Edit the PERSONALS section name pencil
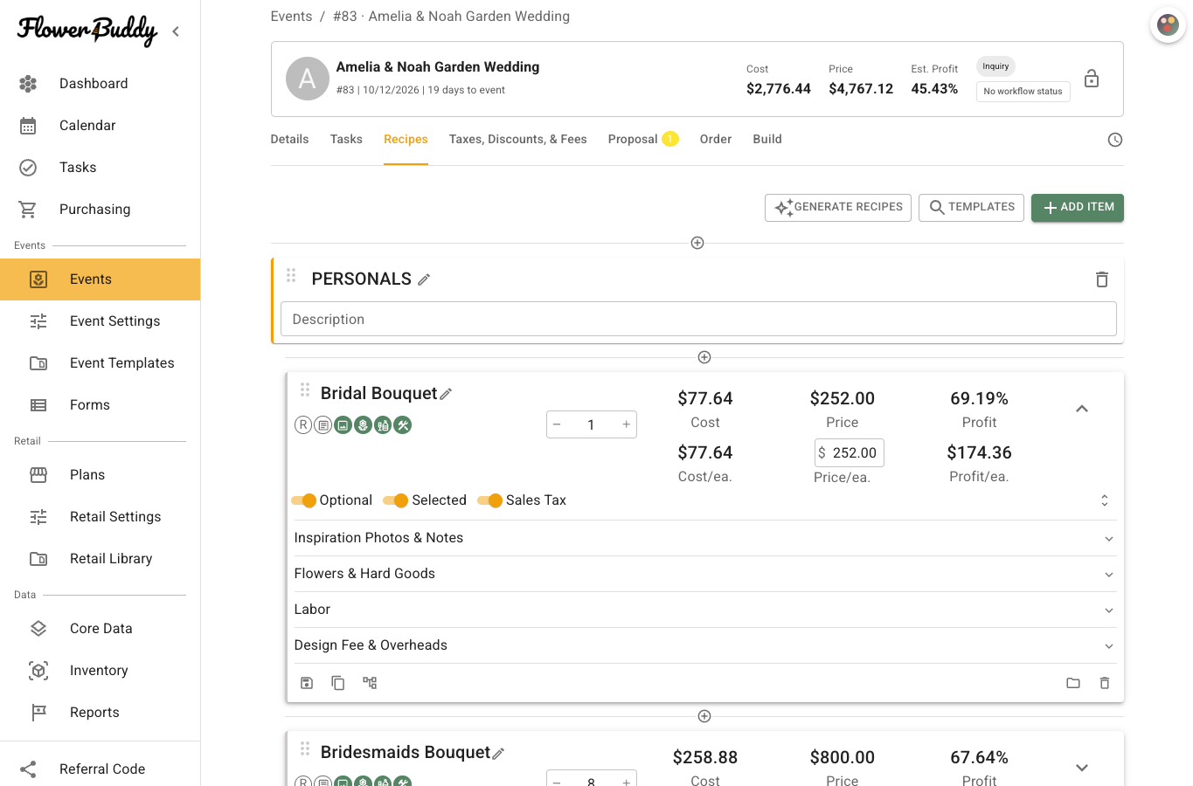 (424, 279)
